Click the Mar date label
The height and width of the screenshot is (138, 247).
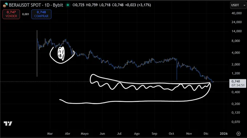click(50, 134)
